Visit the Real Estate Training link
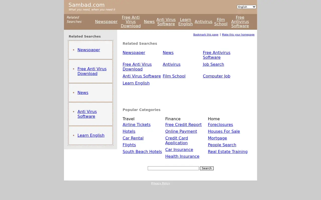 (228, 151)
